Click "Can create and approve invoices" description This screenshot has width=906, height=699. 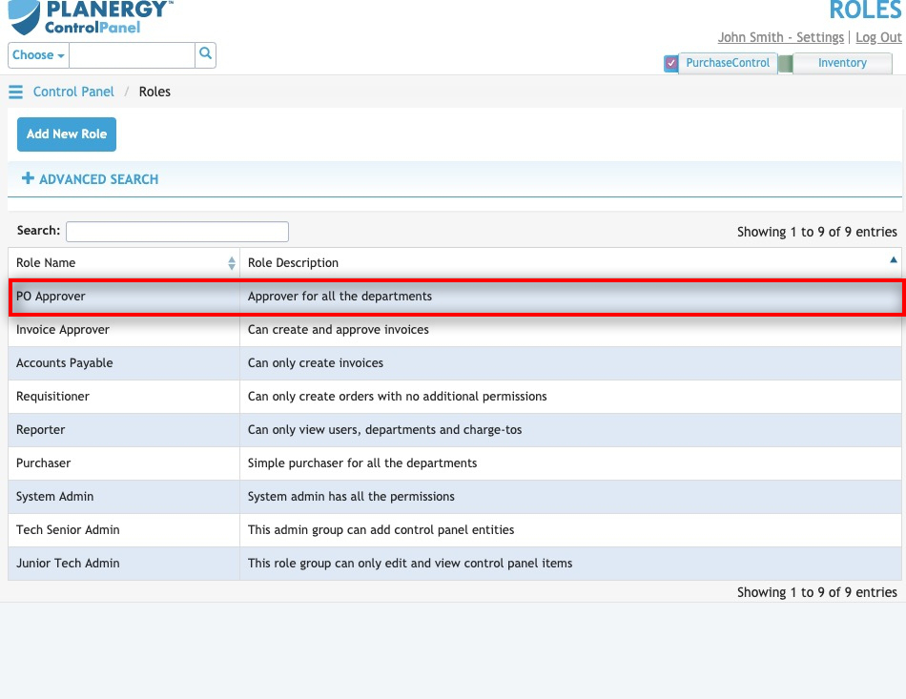click(x=339, y=330)
